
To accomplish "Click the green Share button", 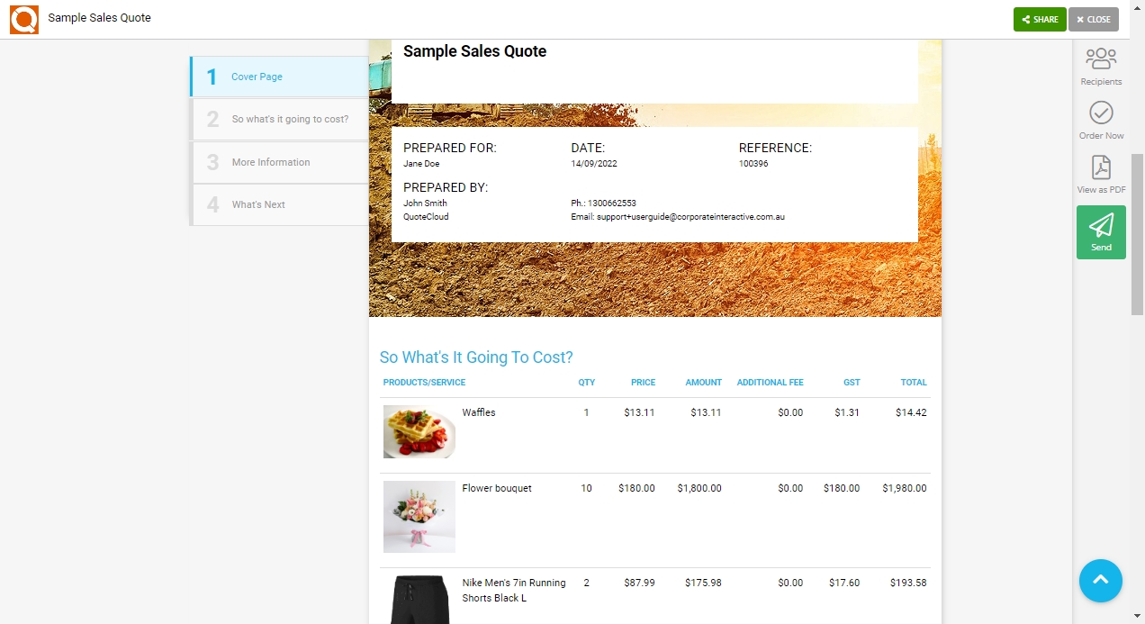I will 1040,19.
